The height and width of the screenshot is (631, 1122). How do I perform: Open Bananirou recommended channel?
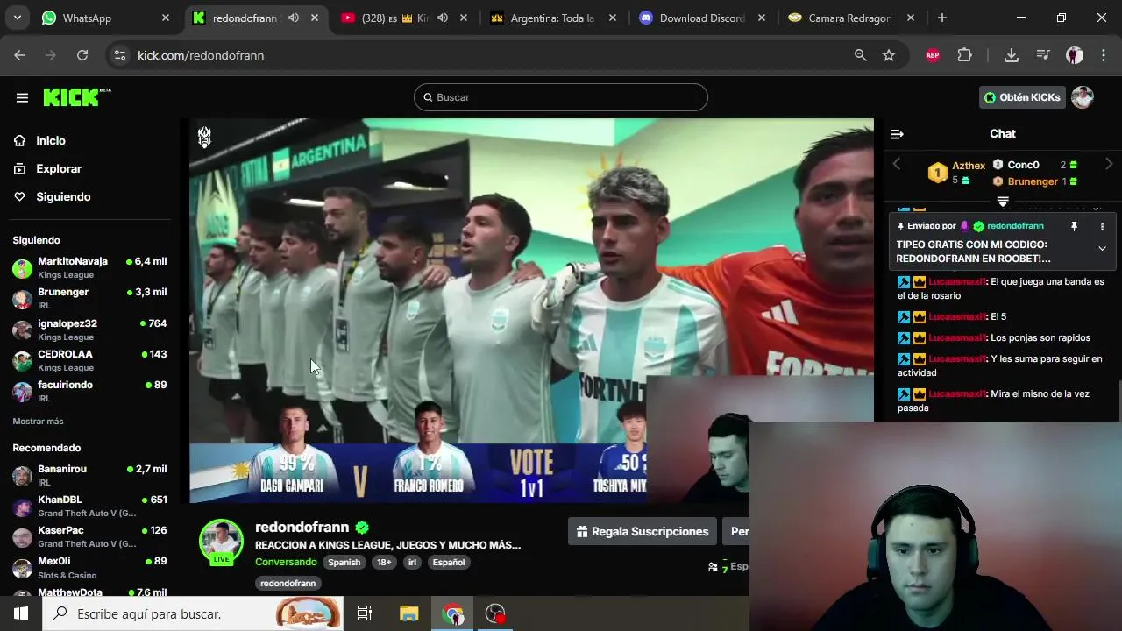tap(89, 475)
